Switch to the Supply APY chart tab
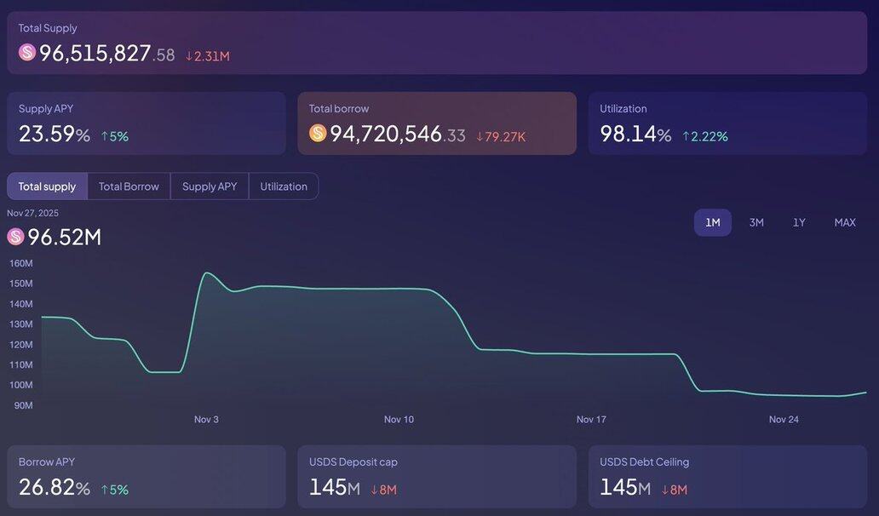Viewport: 879px width, 516px height. (x=210, y=186)
